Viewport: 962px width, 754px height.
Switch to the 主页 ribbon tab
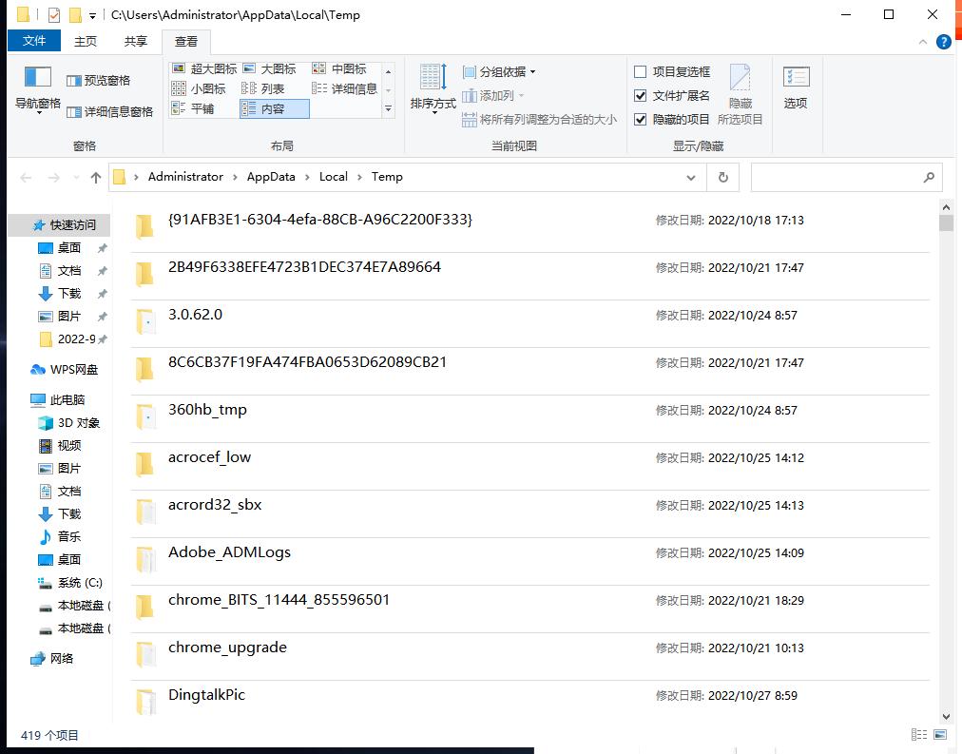click(x=86, y=41)
